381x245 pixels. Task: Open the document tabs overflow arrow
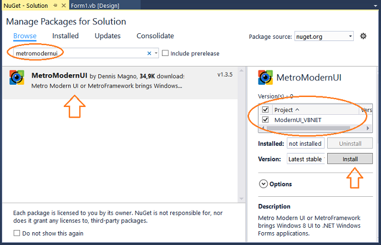click(375, 6)
